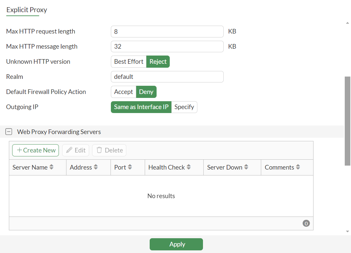Viewport: 351px width, 253px height.
Task: Select Reject for Unknown HTTP version
Action: [x=158, y=61]
